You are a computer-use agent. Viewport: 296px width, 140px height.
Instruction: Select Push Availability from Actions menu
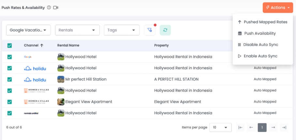coord(259,33)
